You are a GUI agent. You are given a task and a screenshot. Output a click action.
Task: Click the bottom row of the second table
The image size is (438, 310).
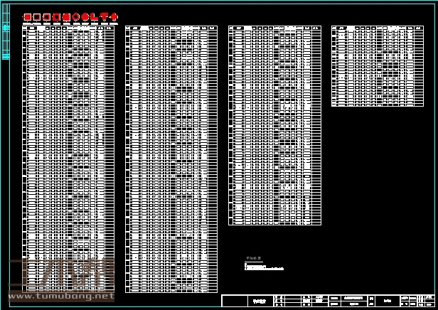[x=171, y=290]
